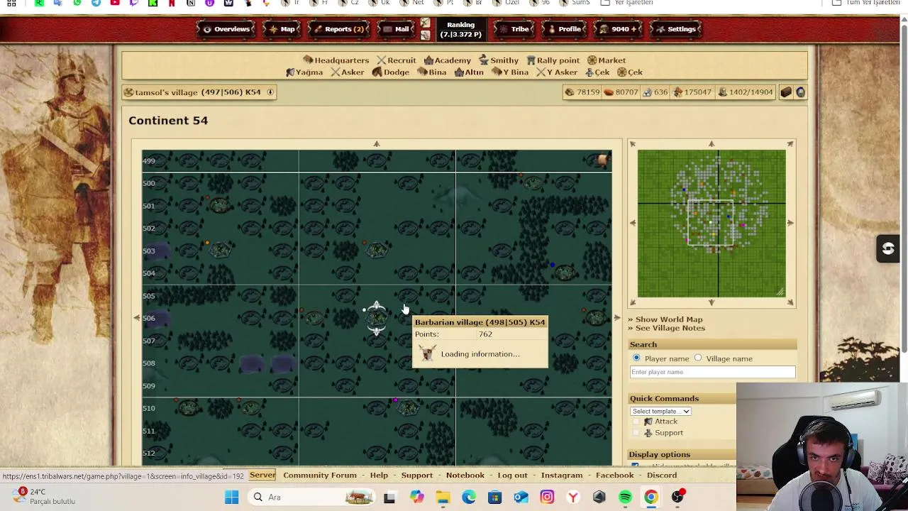The height and width of the screenshot is (511, 908).
Task: Tick the Support quick command checkbox
Action: [x=636, y=433]
